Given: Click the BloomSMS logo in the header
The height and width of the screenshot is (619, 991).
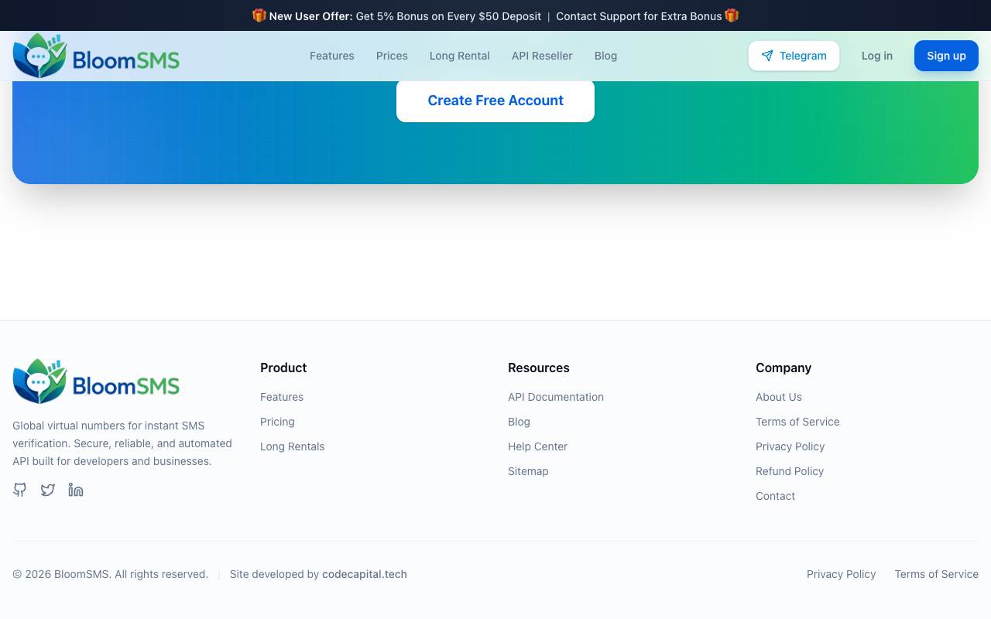Looking at the screenshot, I should click(x=96, y=56).
